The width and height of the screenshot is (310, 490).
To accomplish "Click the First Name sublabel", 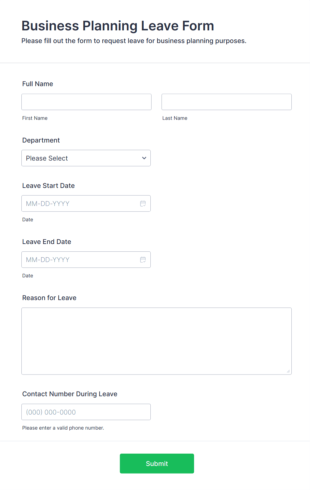I will [x=35, y=118].
